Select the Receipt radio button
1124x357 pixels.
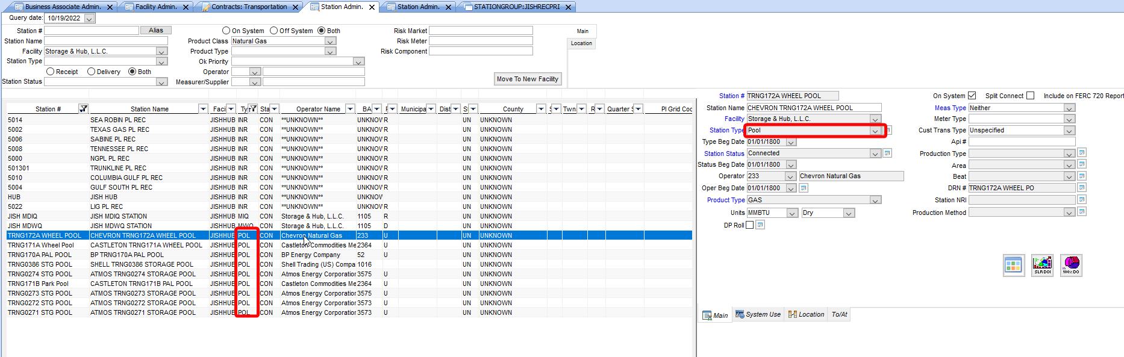tap(51, 72)
